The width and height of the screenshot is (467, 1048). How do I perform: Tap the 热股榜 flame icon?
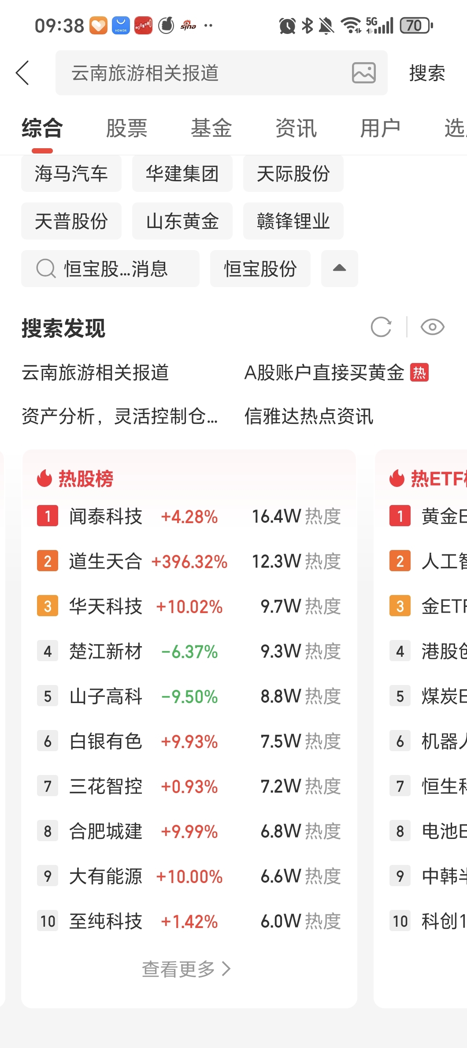pyautogui.click(x=44, y=478)
